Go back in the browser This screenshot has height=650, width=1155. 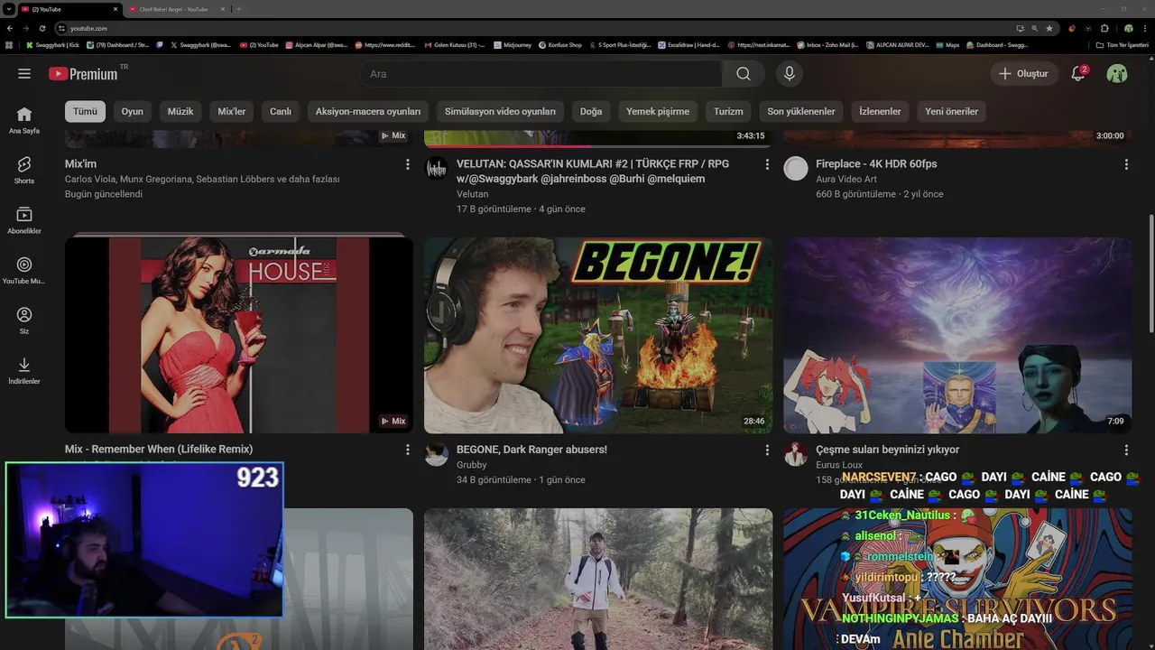pos(10,28)
